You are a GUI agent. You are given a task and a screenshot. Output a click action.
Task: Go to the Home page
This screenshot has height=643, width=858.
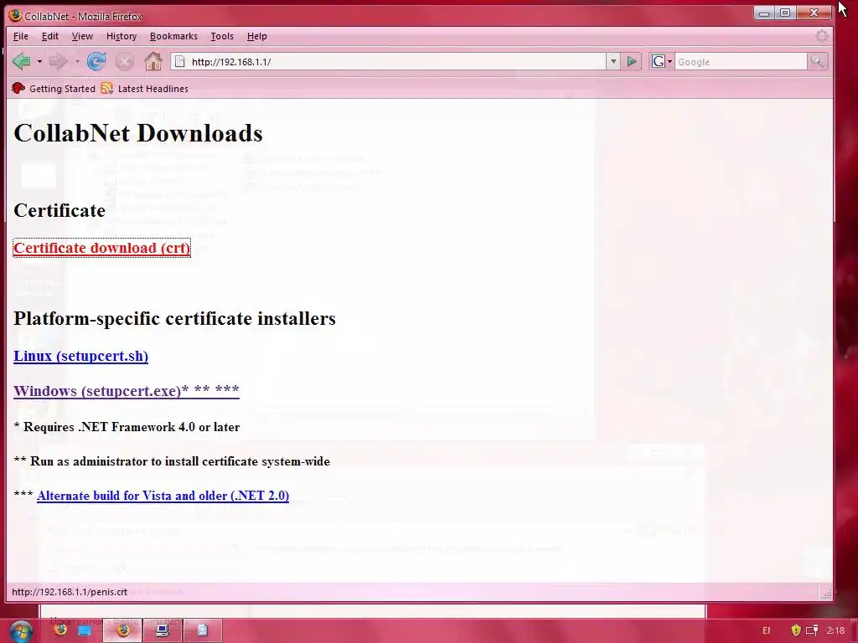point(153,61)
